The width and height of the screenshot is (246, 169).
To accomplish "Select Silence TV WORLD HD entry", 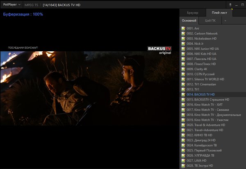I will (205, 79).
